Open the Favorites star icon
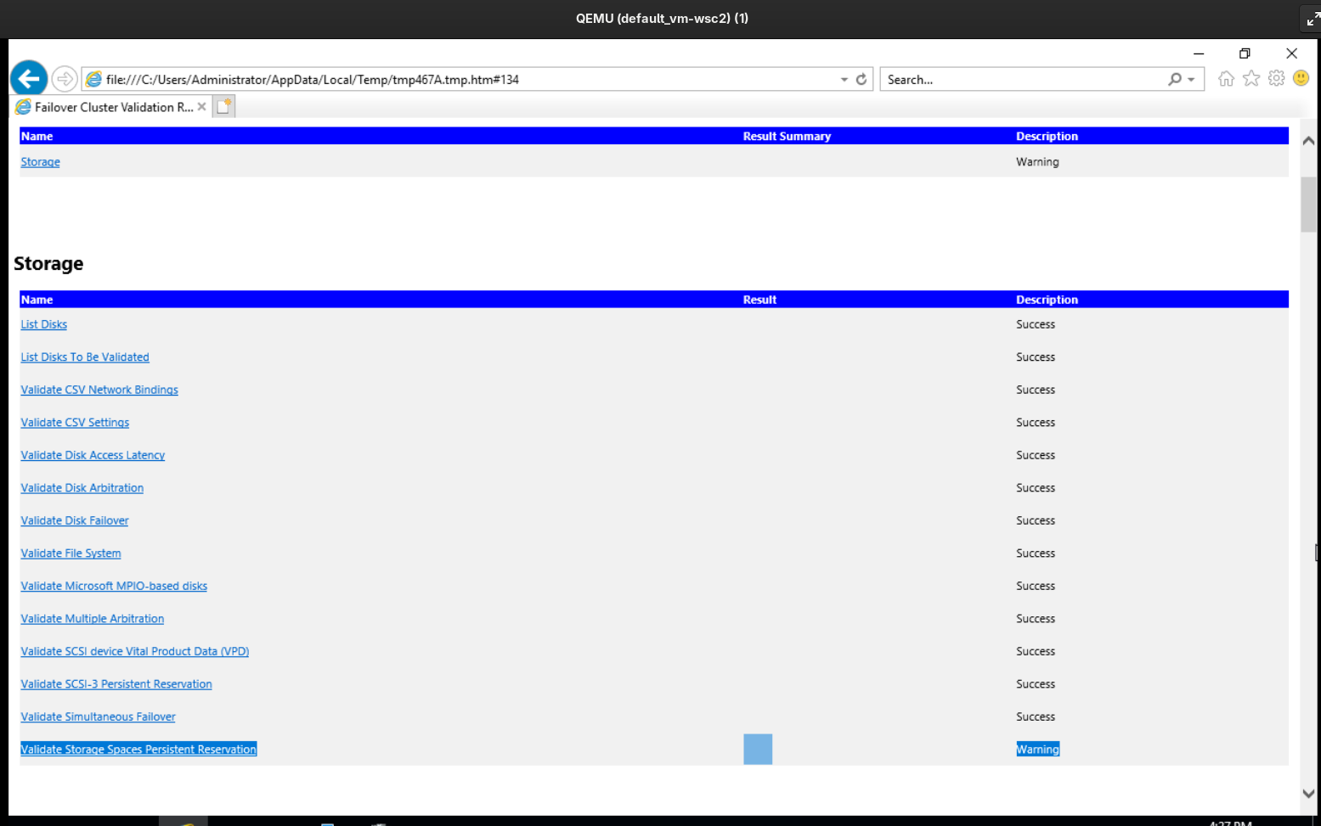Image resolution: width=1321 pixels, height=826 pixels. 1251,79
